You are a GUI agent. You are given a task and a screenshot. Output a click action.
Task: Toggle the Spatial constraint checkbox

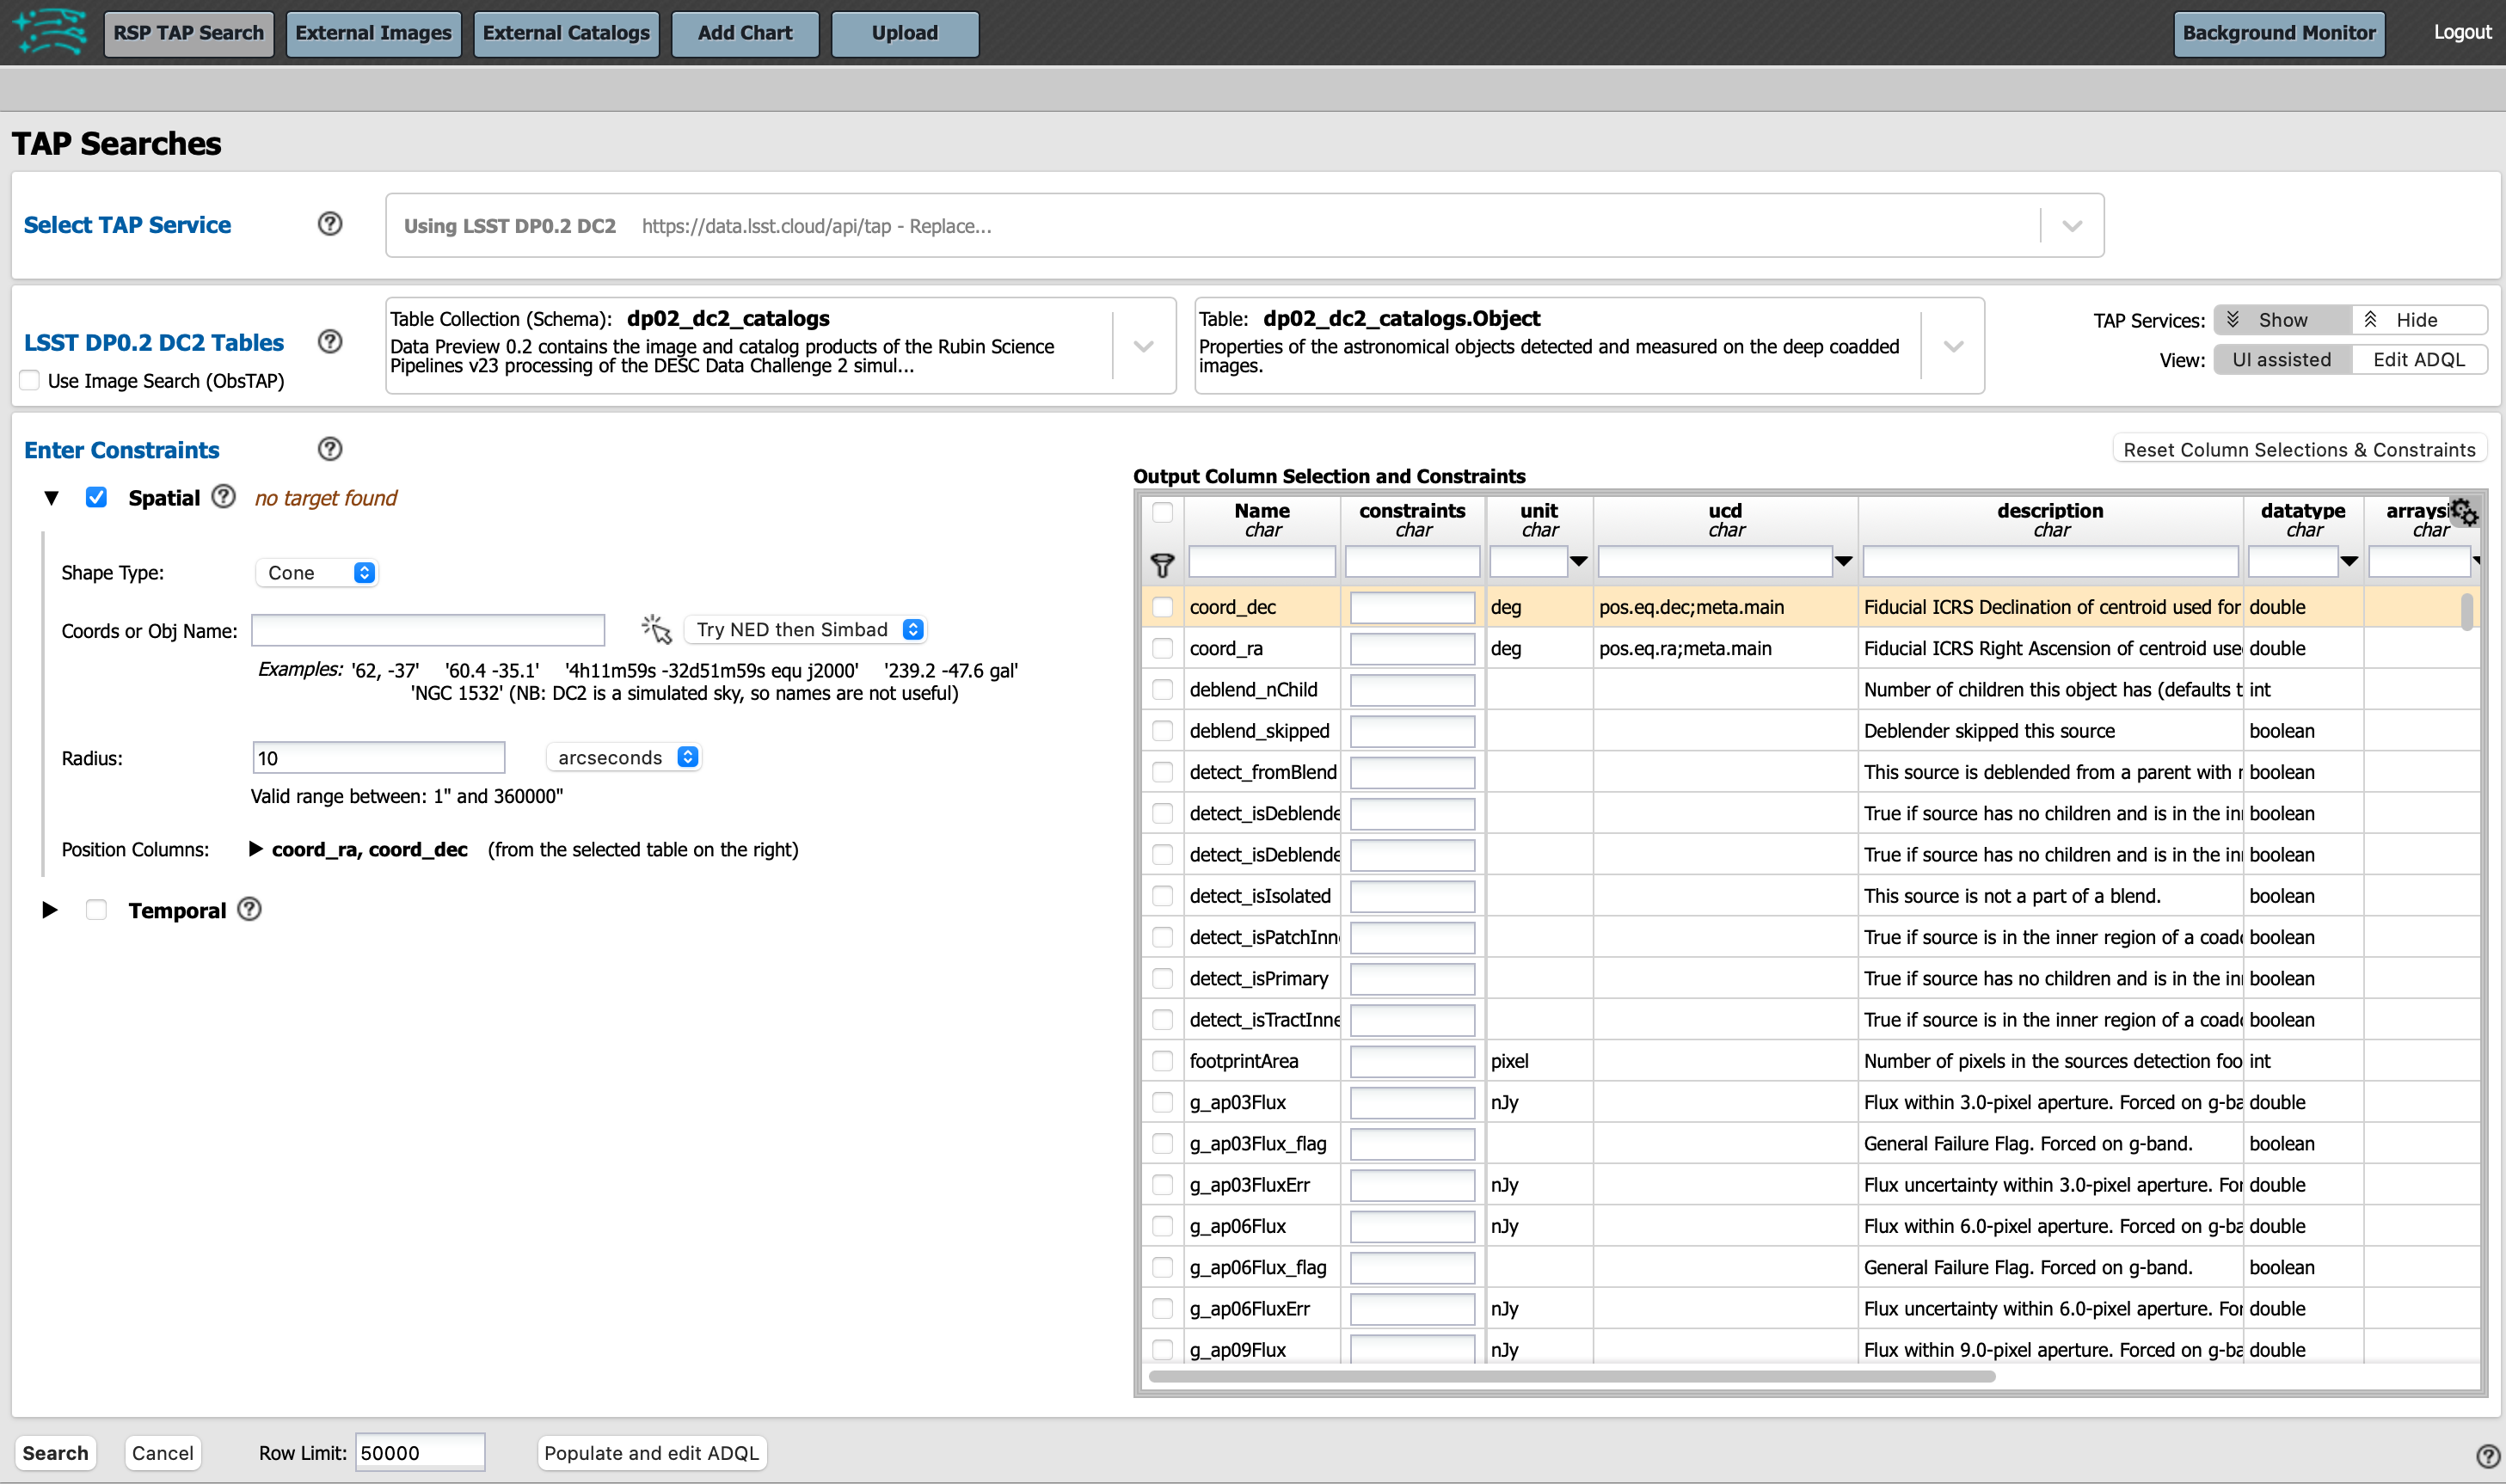pyautogui.click(x=95, y=498)
